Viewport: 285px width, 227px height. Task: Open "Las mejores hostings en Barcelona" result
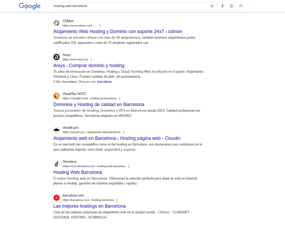89,206
